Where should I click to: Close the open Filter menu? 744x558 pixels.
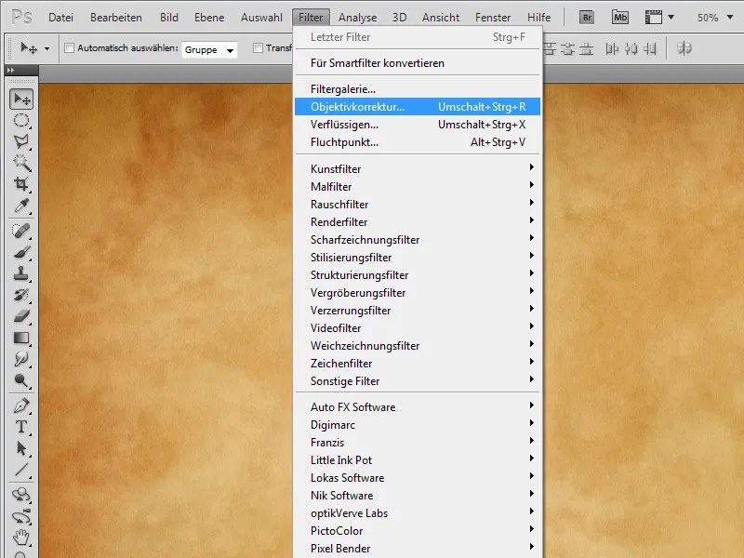click(311, 18)
